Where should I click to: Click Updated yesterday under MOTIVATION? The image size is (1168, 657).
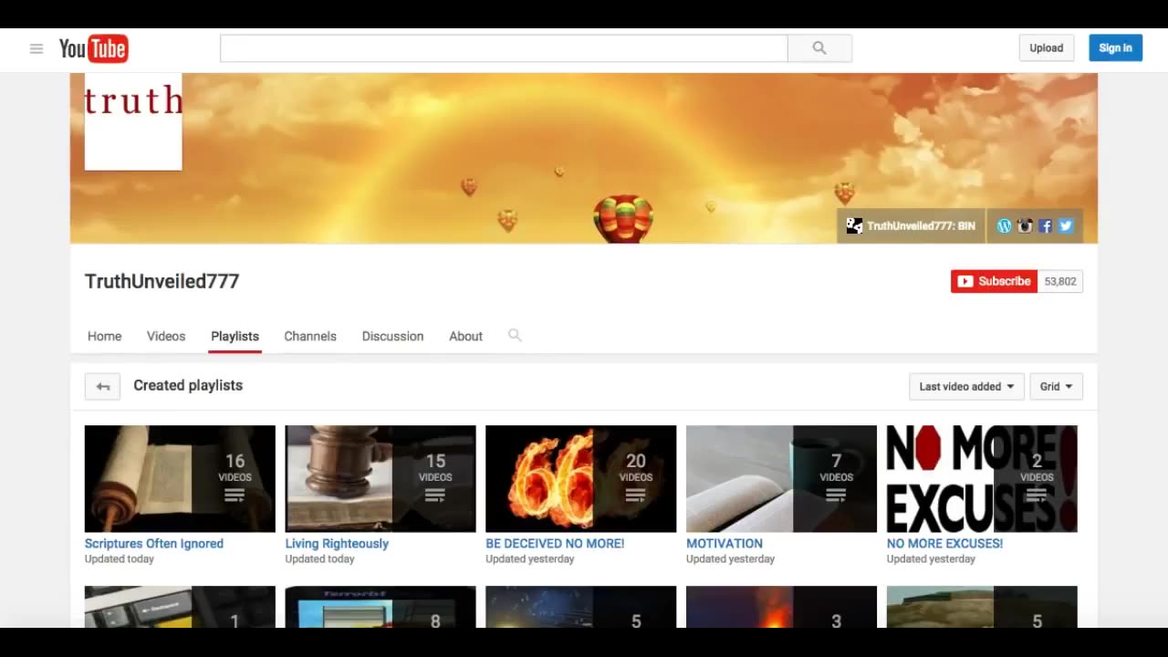click(730, 558)
